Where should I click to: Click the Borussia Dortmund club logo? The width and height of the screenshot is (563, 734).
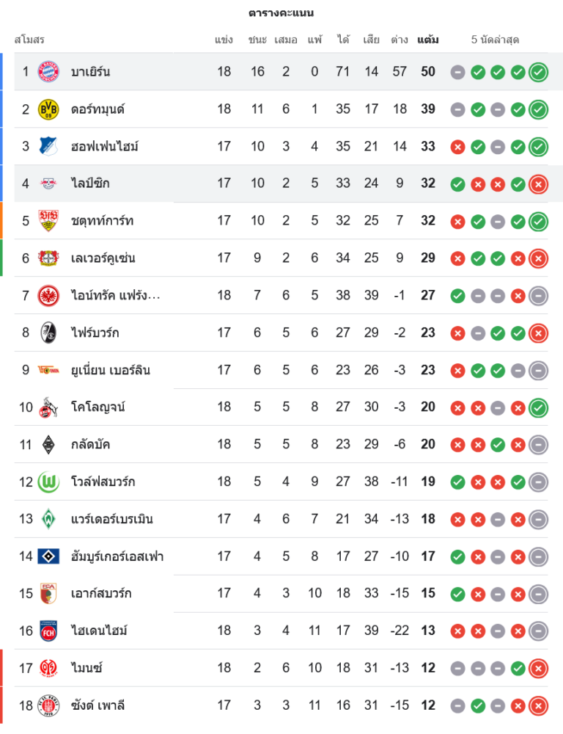tap(48, 109)
